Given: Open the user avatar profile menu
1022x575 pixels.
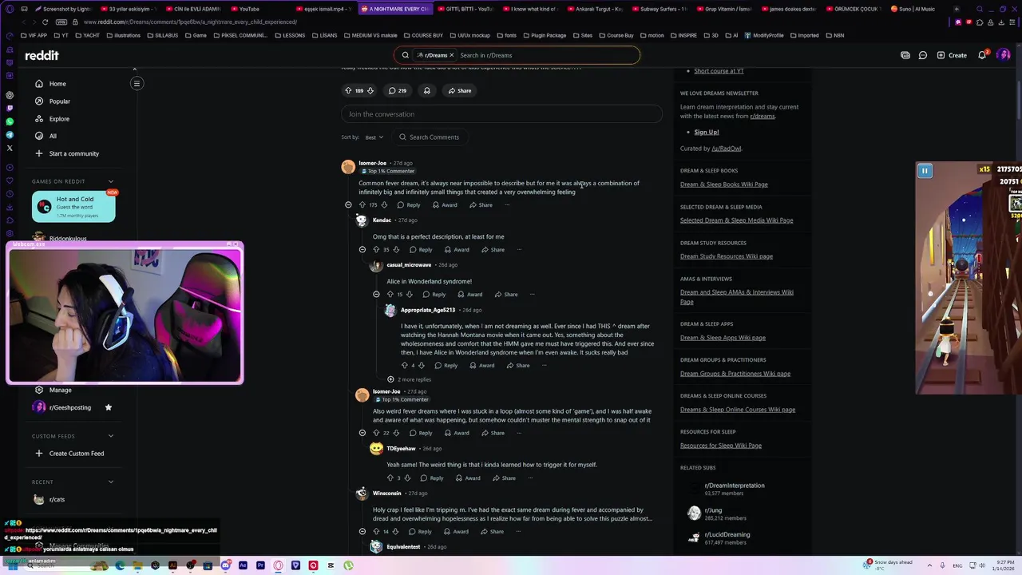Looking at the screenshot, I should [1003, 55].
